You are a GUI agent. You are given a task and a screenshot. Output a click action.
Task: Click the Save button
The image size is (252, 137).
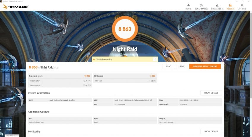click(182, 66)
